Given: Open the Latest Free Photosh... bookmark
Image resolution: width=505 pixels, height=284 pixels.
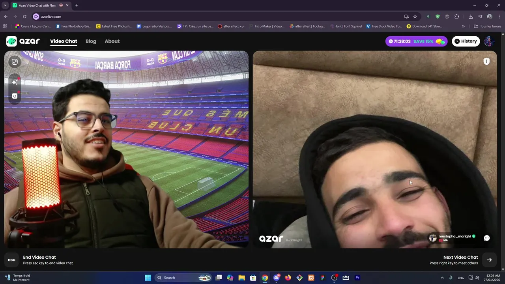Looking at the screenshot, I should click(x=114, y=26).
